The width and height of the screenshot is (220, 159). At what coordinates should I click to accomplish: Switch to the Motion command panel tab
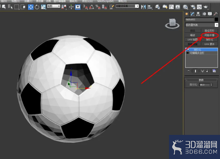(x=204, y=14)
